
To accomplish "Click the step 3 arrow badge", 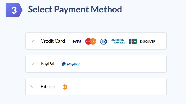I will point(14,10).
